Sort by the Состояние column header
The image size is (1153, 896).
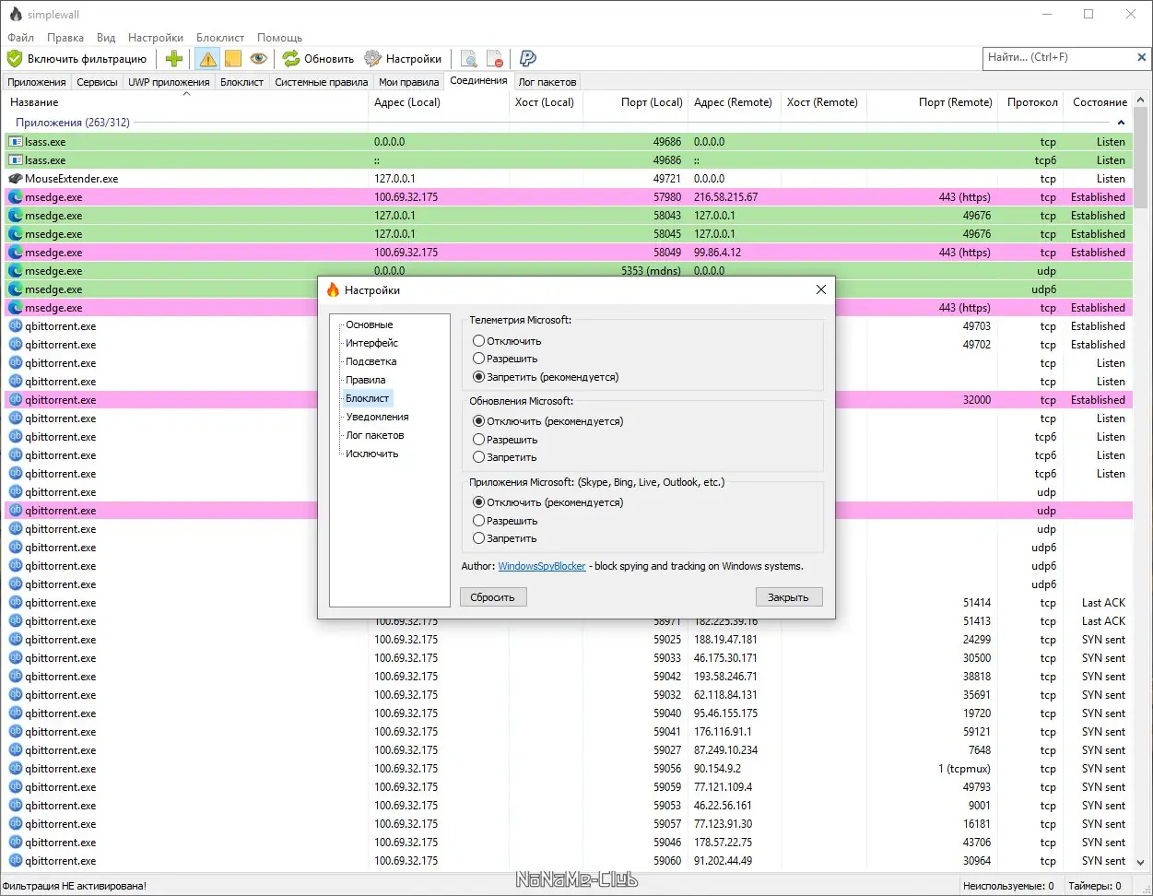(x=1100, y=102)
